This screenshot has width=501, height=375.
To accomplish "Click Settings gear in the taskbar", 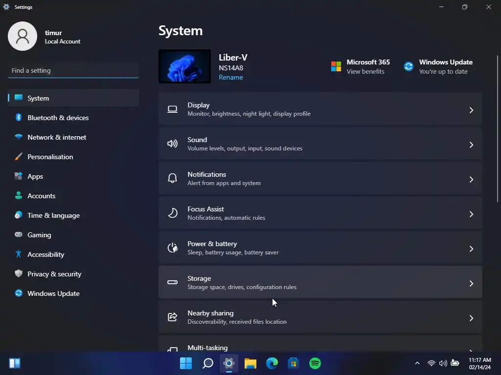I will [x=229, y=363].
